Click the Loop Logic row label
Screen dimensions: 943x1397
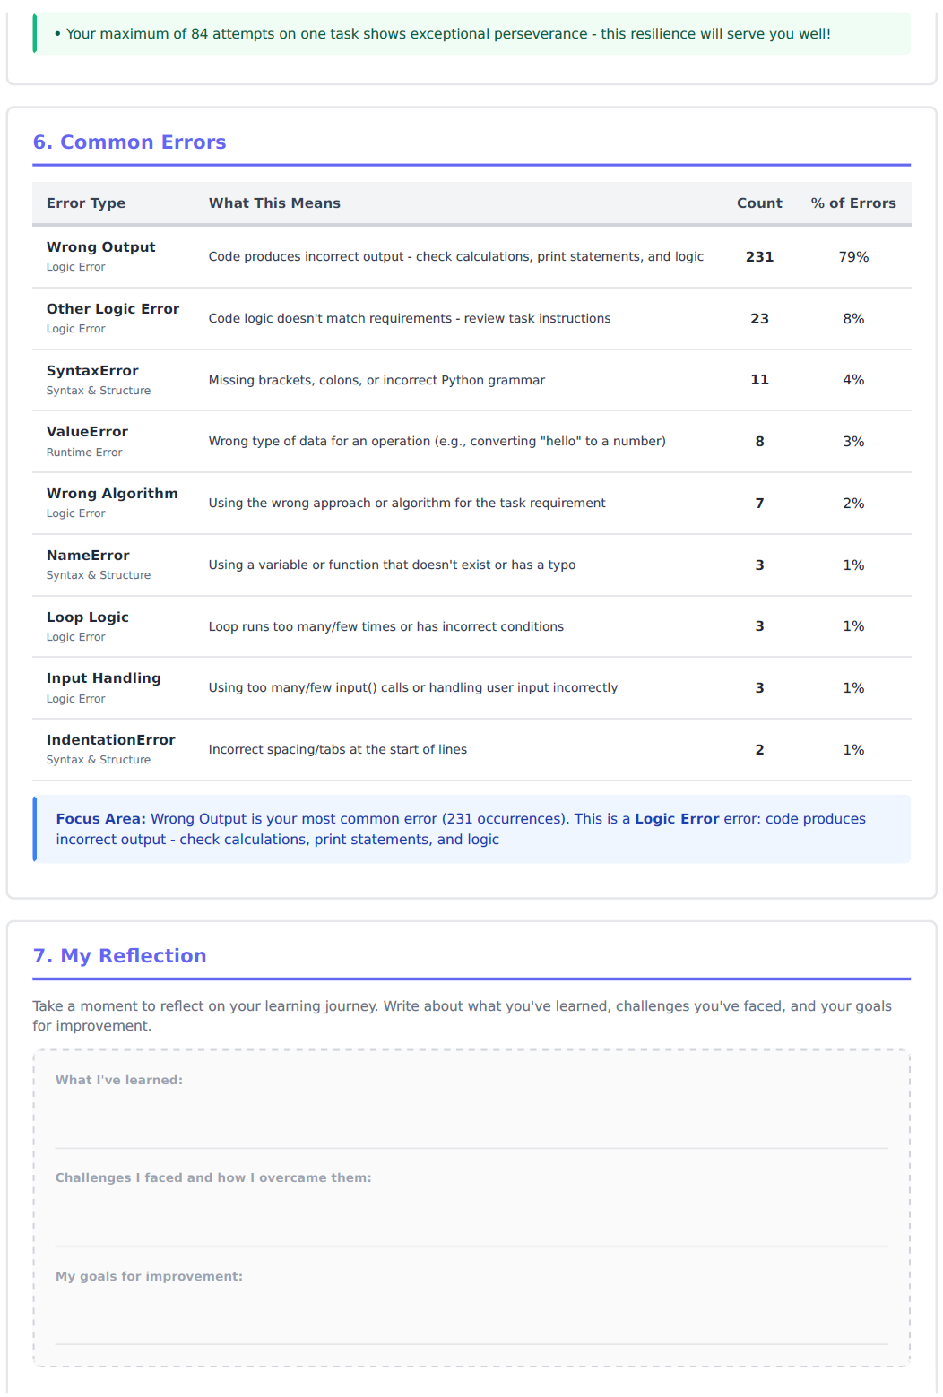click(x=88, y=617)
